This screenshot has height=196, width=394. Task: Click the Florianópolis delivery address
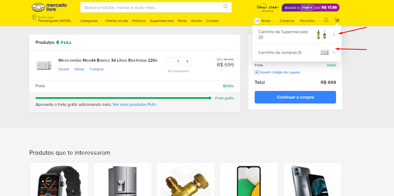tap(56, 21)
